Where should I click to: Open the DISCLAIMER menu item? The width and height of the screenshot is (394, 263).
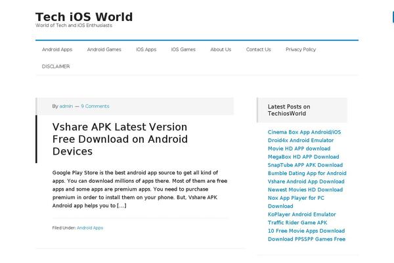tap(56, 66)
